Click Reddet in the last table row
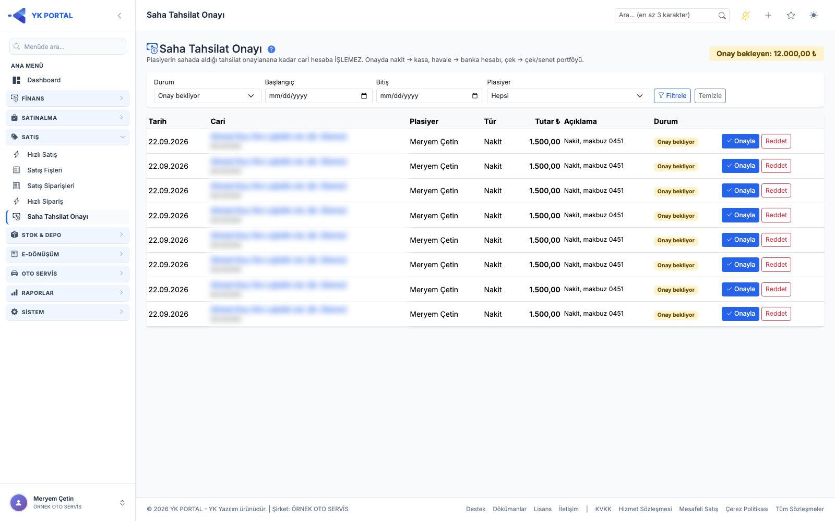This screenshot has height=521, width=835. [776, 314]
